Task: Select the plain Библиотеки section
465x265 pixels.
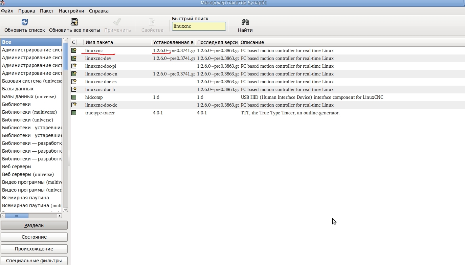Action: 31,104
